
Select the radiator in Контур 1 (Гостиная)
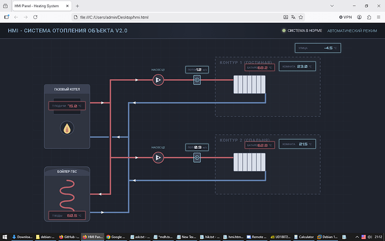click(x=249, y=85)
